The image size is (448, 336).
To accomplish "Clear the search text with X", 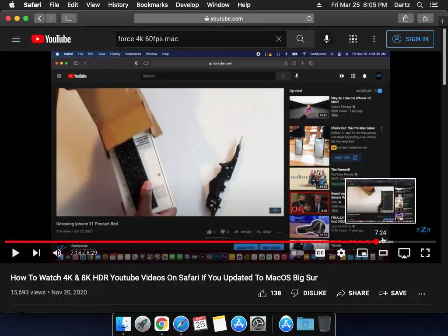I will 279,39.
